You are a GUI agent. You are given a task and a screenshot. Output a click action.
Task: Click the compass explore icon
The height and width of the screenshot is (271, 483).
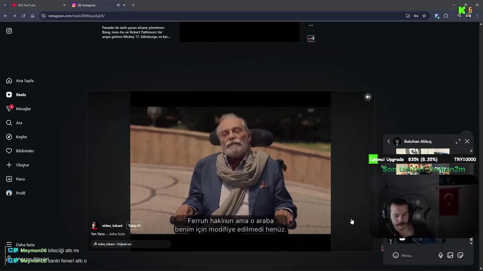pyautogui.click(x=9, y=137)
